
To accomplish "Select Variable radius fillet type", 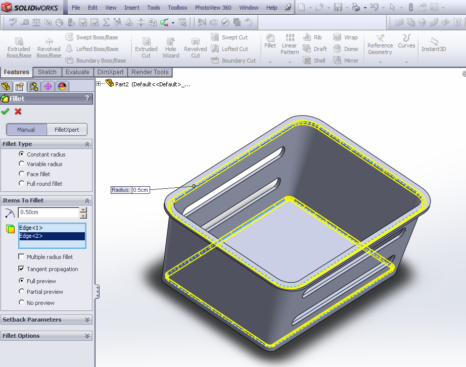I will click(21, 164).
